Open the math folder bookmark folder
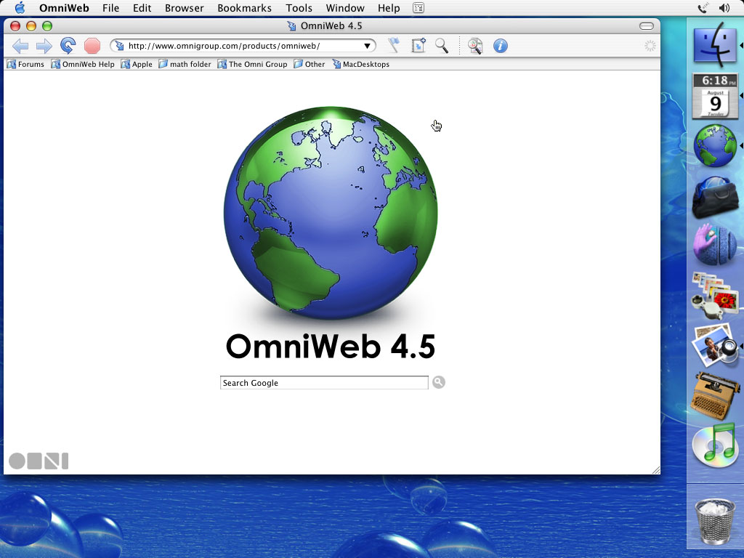The image size is (744, 558). point(185,64)
